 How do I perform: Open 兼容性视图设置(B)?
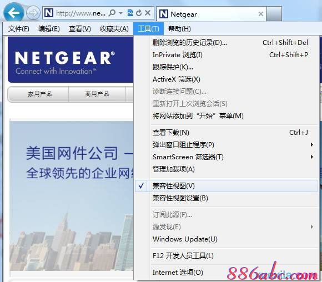click(227, 198)
